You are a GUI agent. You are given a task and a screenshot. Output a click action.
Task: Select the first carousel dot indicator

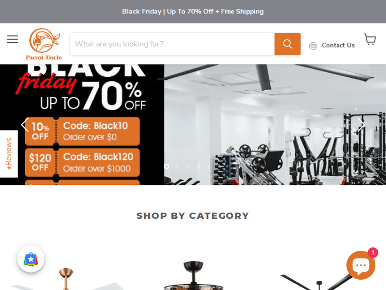(167, 166)
